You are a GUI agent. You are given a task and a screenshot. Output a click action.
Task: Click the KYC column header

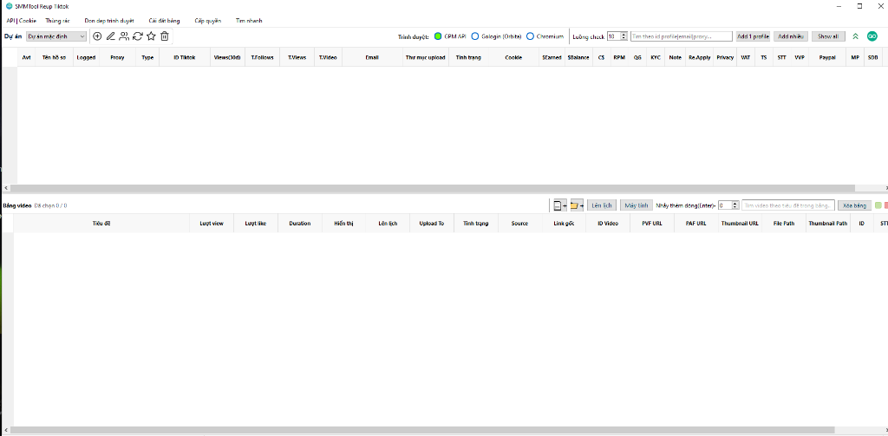tap(656, 57)
